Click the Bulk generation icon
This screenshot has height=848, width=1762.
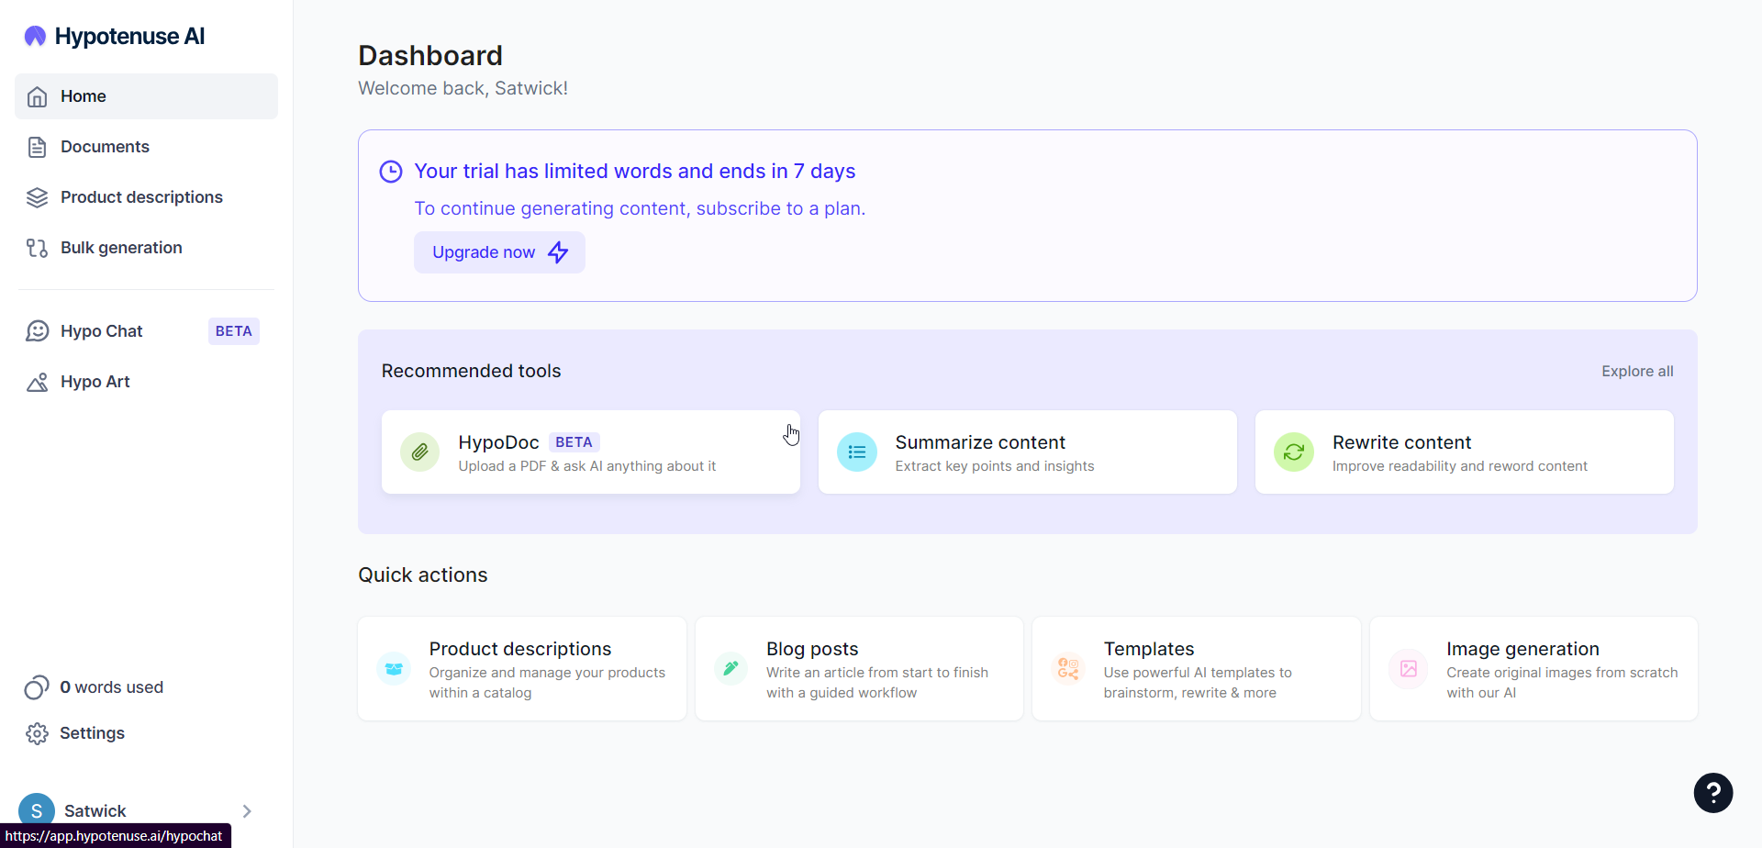point(36,247)
